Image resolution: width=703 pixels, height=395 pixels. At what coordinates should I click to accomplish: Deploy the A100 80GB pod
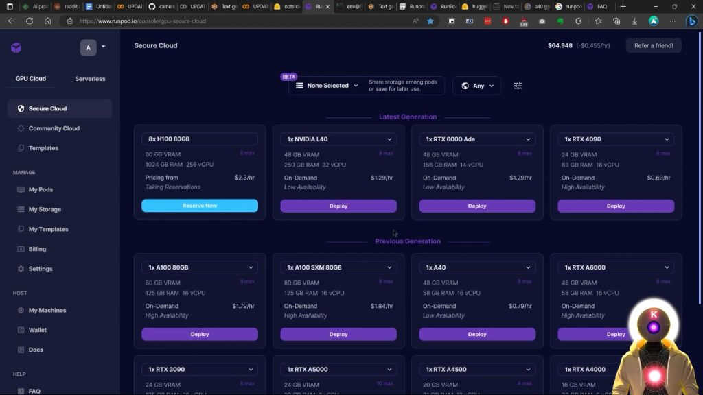coord(200,334)
